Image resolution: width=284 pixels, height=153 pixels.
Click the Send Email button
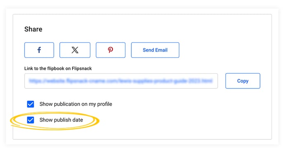coord(155,50)
